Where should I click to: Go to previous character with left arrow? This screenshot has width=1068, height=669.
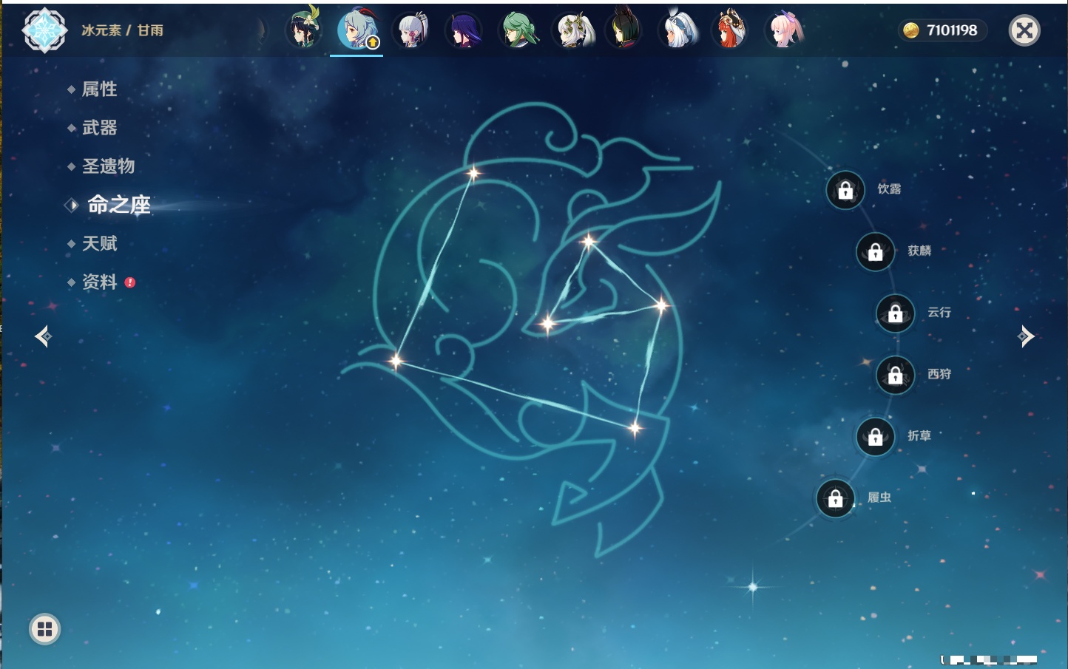43,336
